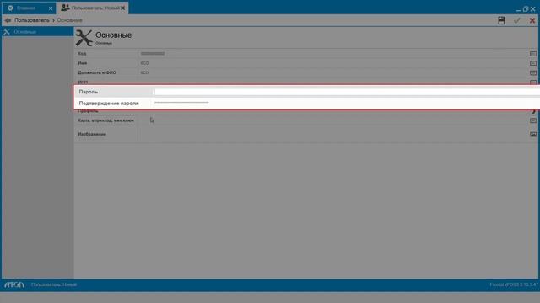Select Основные in the left sidebar
Viewport: 540px width, 303px height.
(37, 32)
